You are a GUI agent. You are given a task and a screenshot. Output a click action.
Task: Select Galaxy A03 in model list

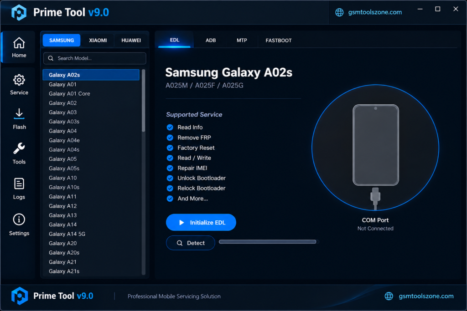[x=91, y=112]
